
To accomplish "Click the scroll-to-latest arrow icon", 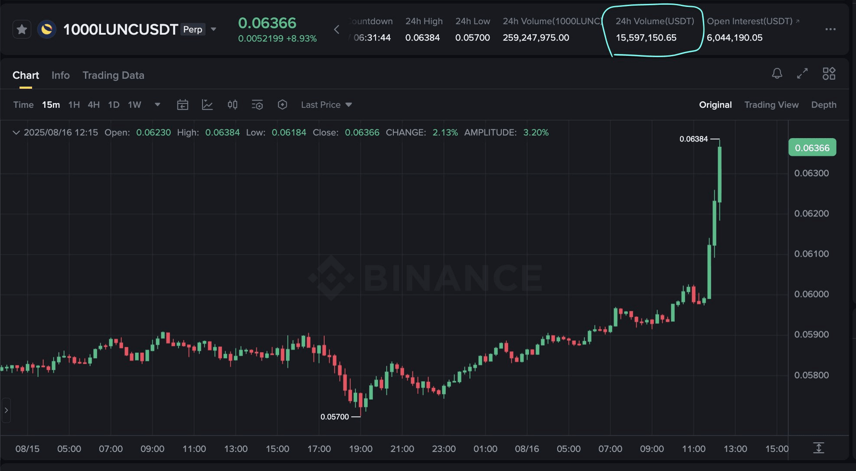I will 818,448.
